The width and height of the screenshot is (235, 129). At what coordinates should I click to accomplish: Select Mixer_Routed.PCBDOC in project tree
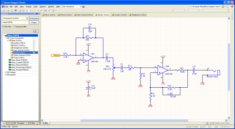20,70
